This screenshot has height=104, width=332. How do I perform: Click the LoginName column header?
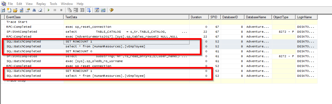306,17
